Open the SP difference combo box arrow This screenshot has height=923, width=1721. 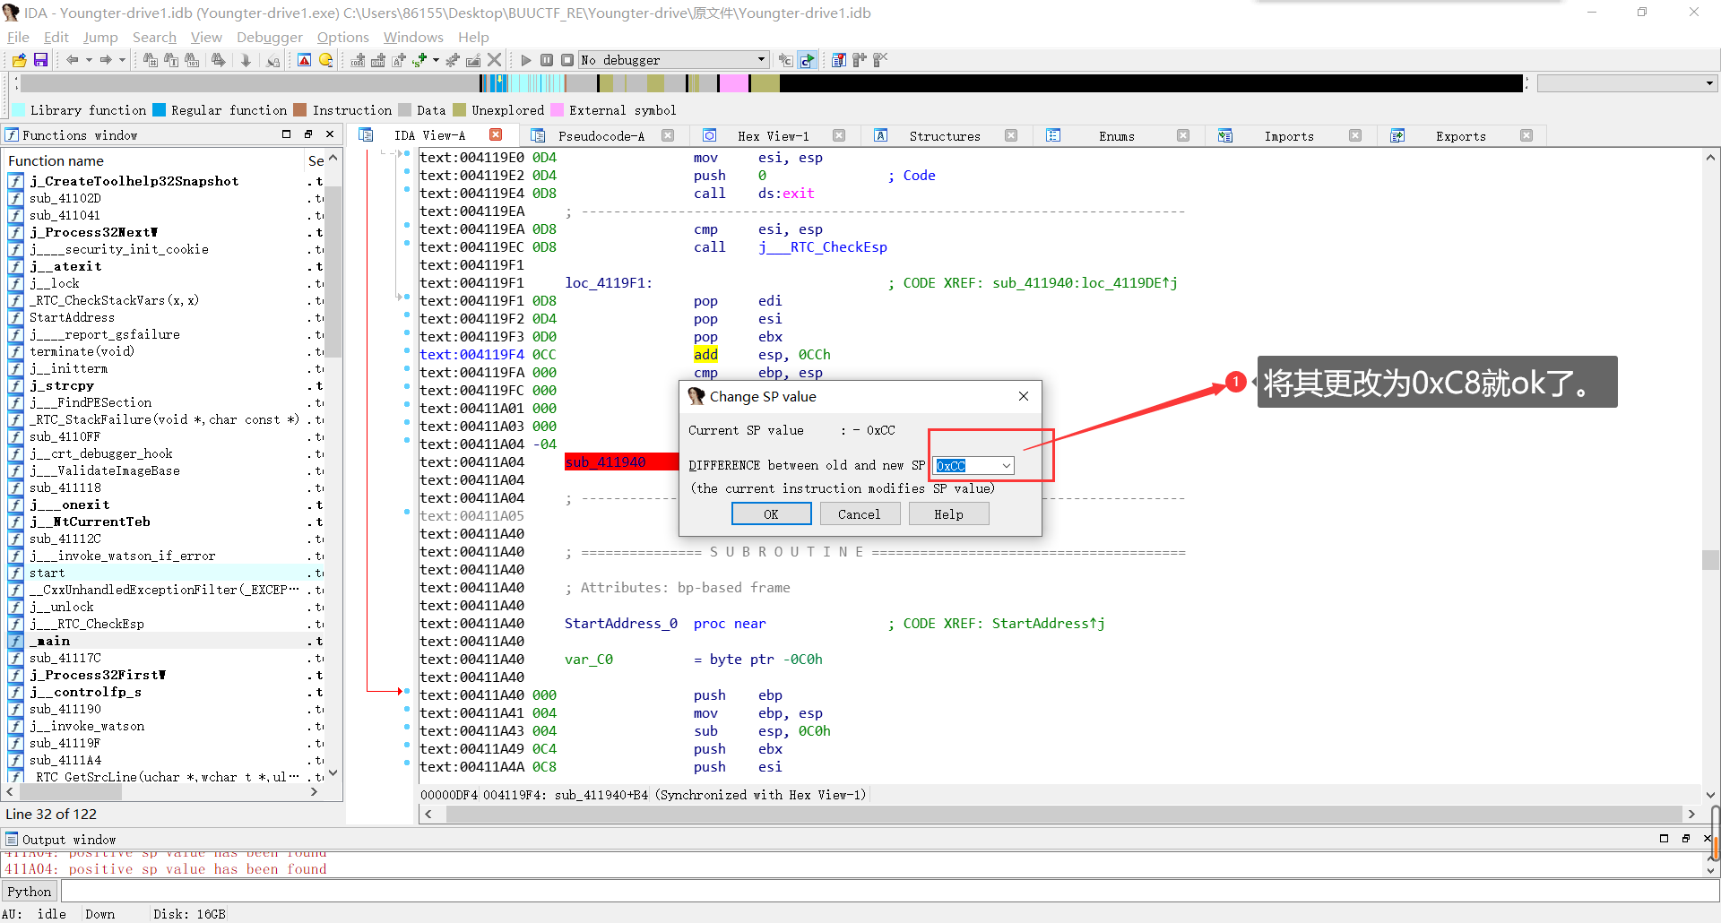click(1007, 465)
